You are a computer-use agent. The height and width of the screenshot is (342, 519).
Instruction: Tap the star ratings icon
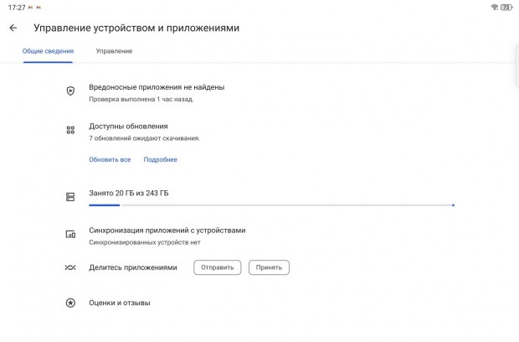click(x=70, y=303)
